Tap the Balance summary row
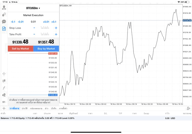Image resolution: width=192 pixels, height=134 pixels. click(96, 118)
